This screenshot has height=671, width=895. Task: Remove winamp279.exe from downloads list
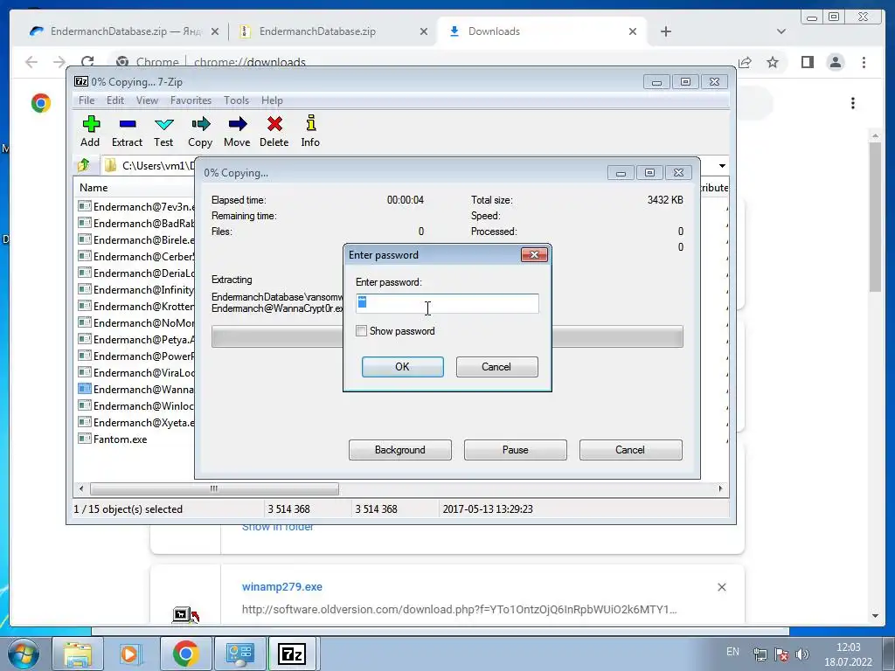(x=721, y=587)
